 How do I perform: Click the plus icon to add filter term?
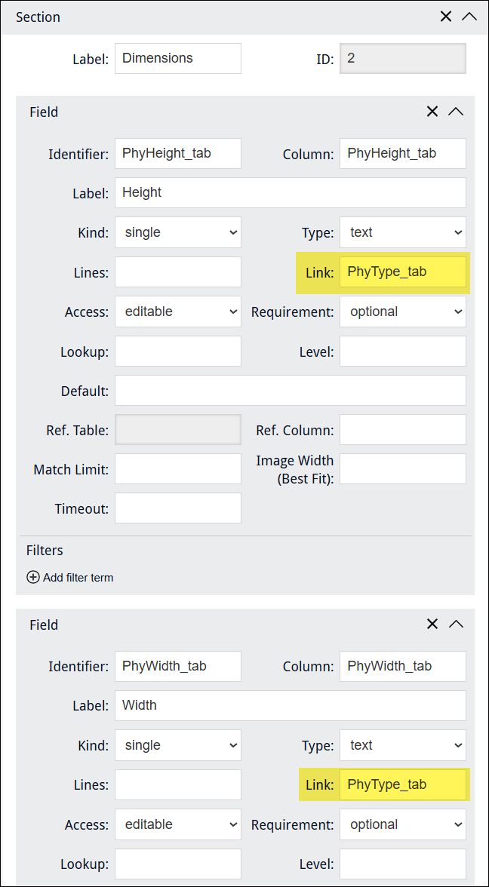point(33,578)
